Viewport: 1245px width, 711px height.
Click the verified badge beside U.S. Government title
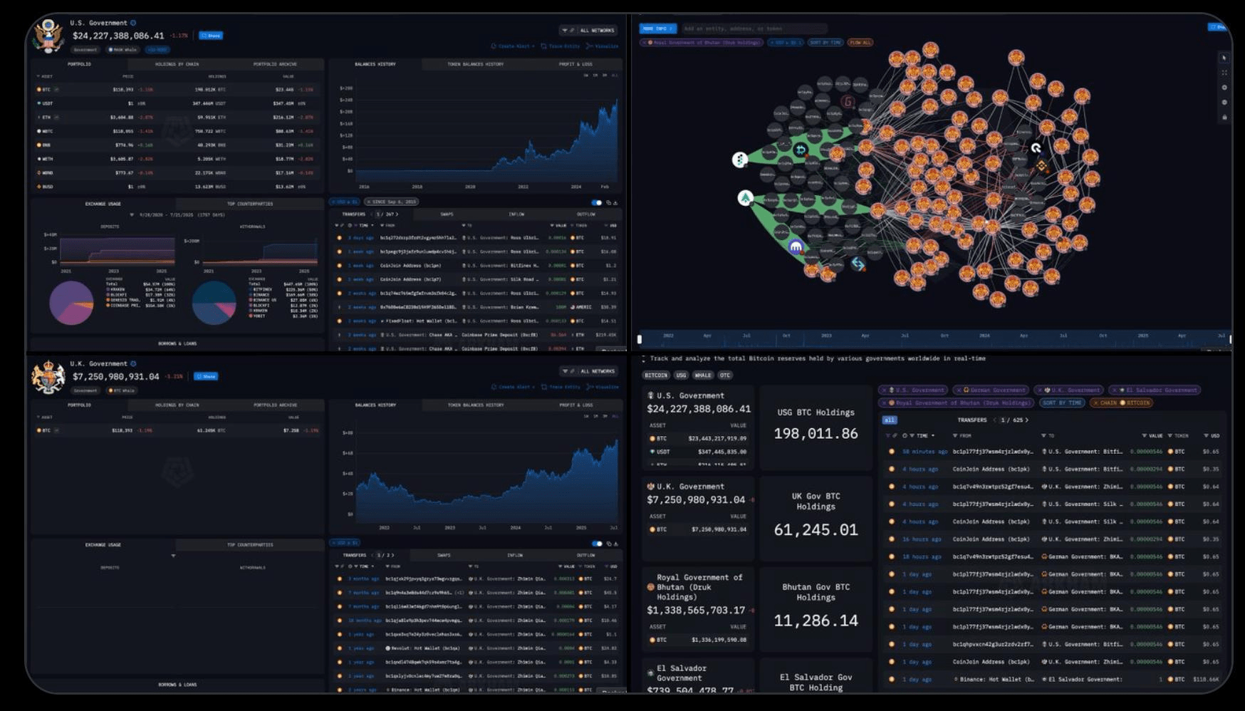(x=133, y=23)
